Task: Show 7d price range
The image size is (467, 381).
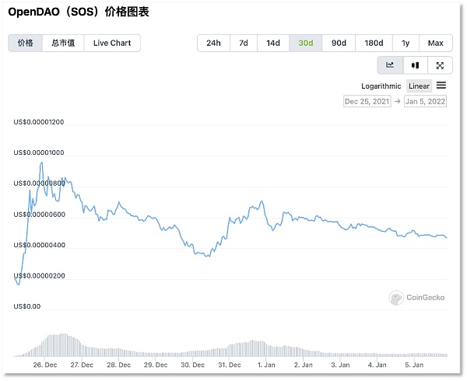Action: pos(244,43)
